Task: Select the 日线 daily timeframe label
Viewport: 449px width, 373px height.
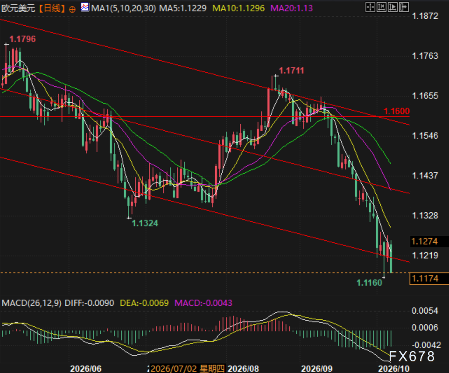Action: point(52,8)
